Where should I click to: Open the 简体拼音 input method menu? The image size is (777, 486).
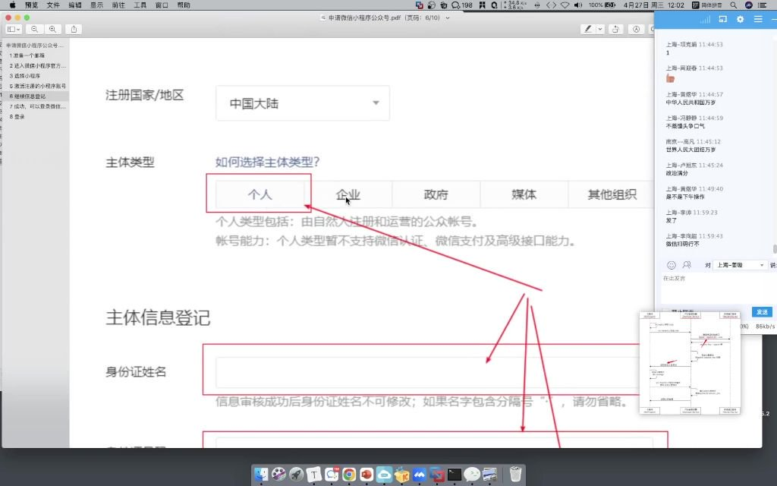tap(707, 5)
